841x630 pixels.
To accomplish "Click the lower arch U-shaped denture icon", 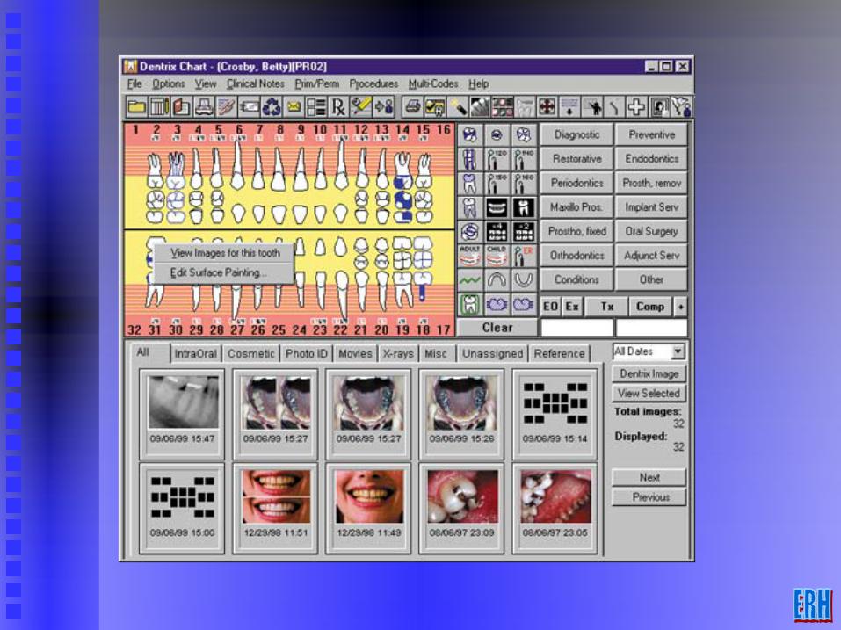I will 524,280.
